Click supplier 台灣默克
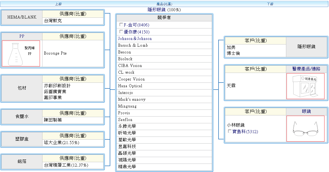Screen dimensions: 329x172 [53, 21]
